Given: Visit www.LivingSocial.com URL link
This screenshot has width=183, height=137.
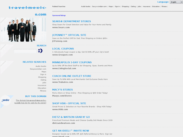Looking at the screenshot, I should coord(64,68).
